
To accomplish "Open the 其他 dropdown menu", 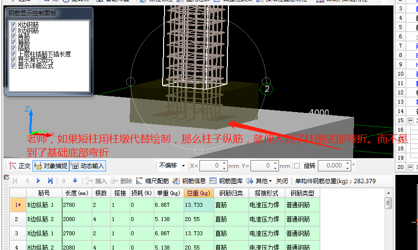I will click(259, 181).
